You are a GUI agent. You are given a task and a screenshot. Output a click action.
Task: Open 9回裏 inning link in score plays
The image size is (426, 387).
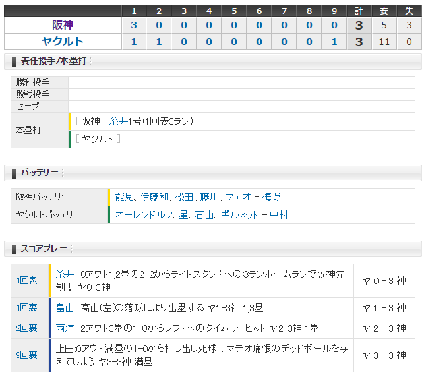click(x=26, y=355)
